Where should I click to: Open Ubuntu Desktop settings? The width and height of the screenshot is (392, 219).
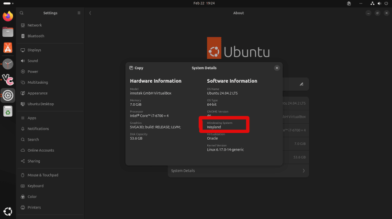(51, 104)
